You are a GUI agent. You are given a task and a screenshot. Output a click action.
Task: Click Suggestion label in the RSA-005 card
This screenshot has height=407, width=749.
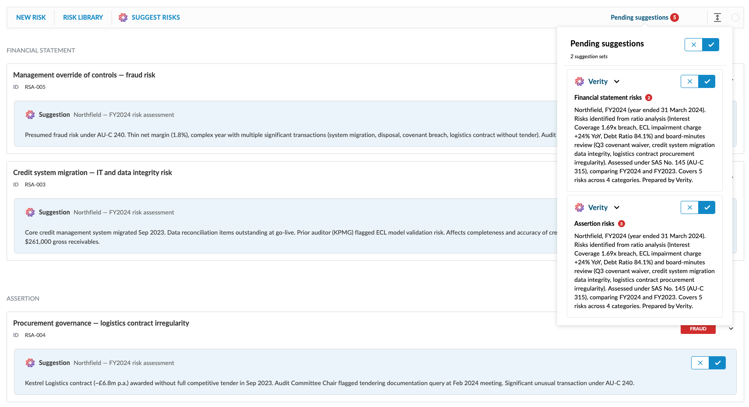click(54, 115)
